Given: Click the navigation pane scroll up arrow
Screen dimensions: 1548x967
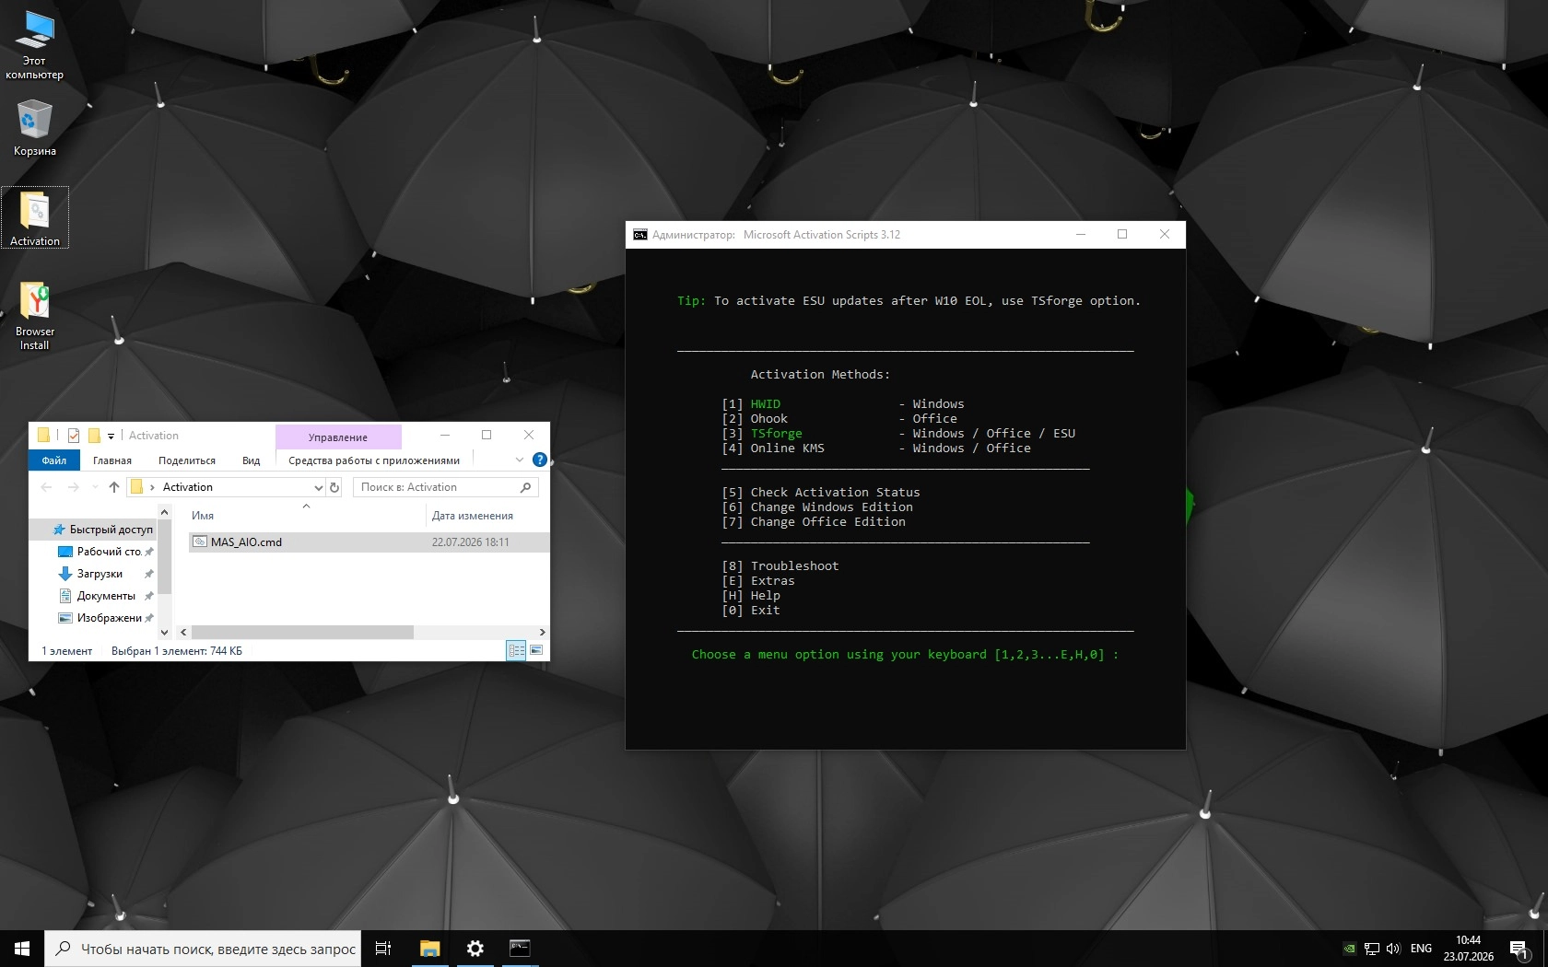Looking at the screenshot, I should pyautogui.click(x=165, y=512).
